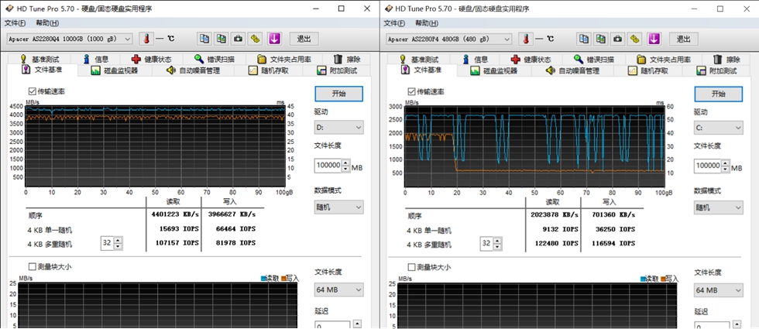
Task: Click the thermometer icon in the AS2280Q4 window
Action: pyautogui.click(x=146, y=39)
